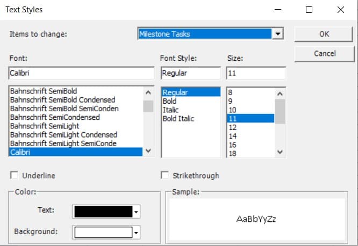Click the font list up scroll arrow
Image resolution: width=358 pixels, height=246 pixels.
coord(148,92)
